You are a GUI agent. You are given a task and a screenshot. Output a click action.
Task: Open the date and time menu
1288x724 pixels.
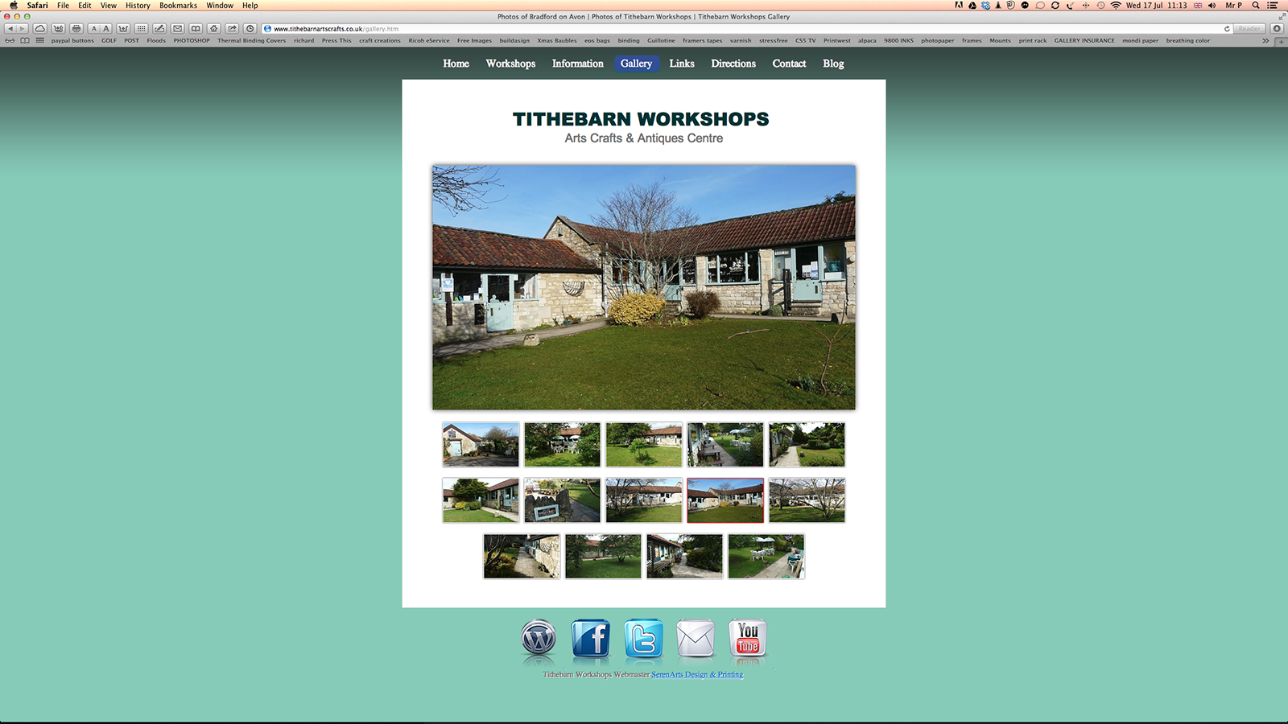(1157, 6)
